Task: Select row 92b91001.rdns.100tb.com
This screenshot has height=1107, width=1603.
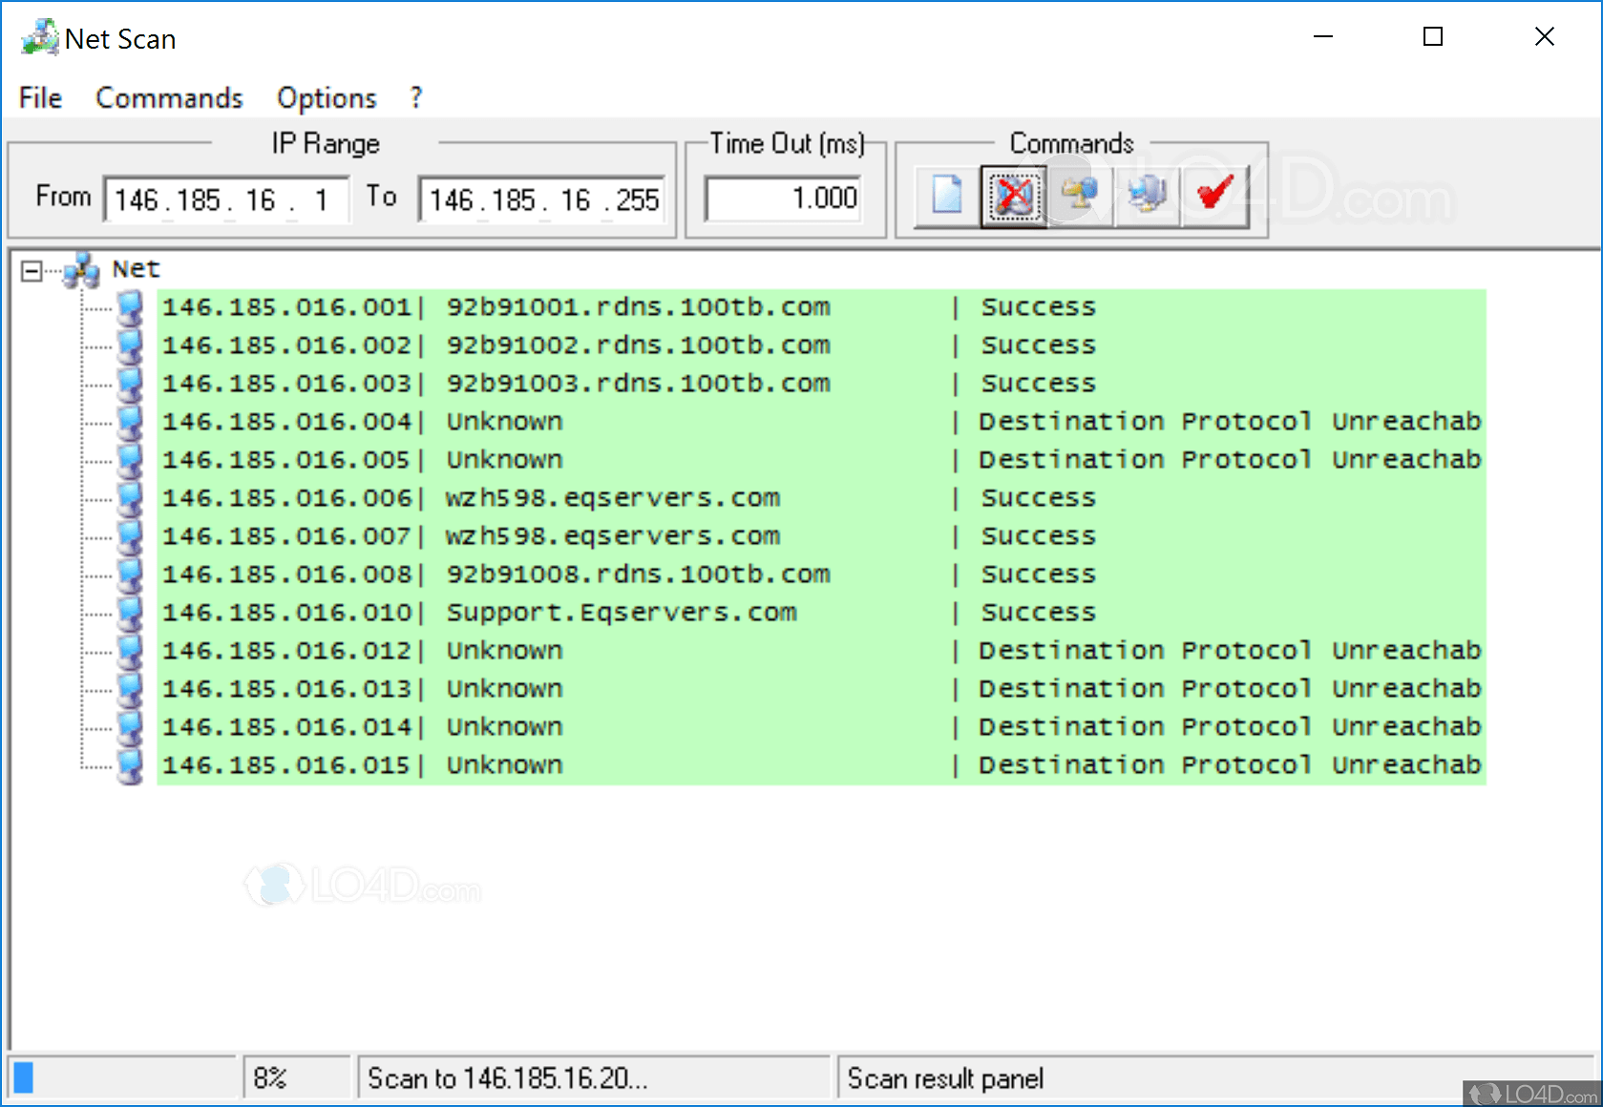Action: [821, 307]
